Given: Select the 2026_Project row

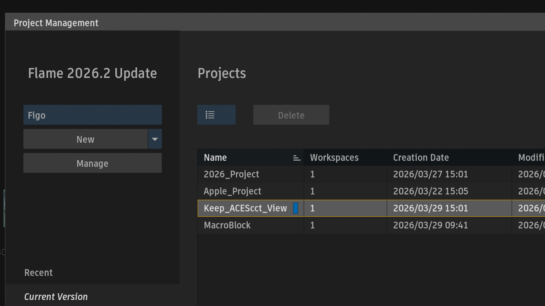Looking at the screenshot, I should click(231, 174).
